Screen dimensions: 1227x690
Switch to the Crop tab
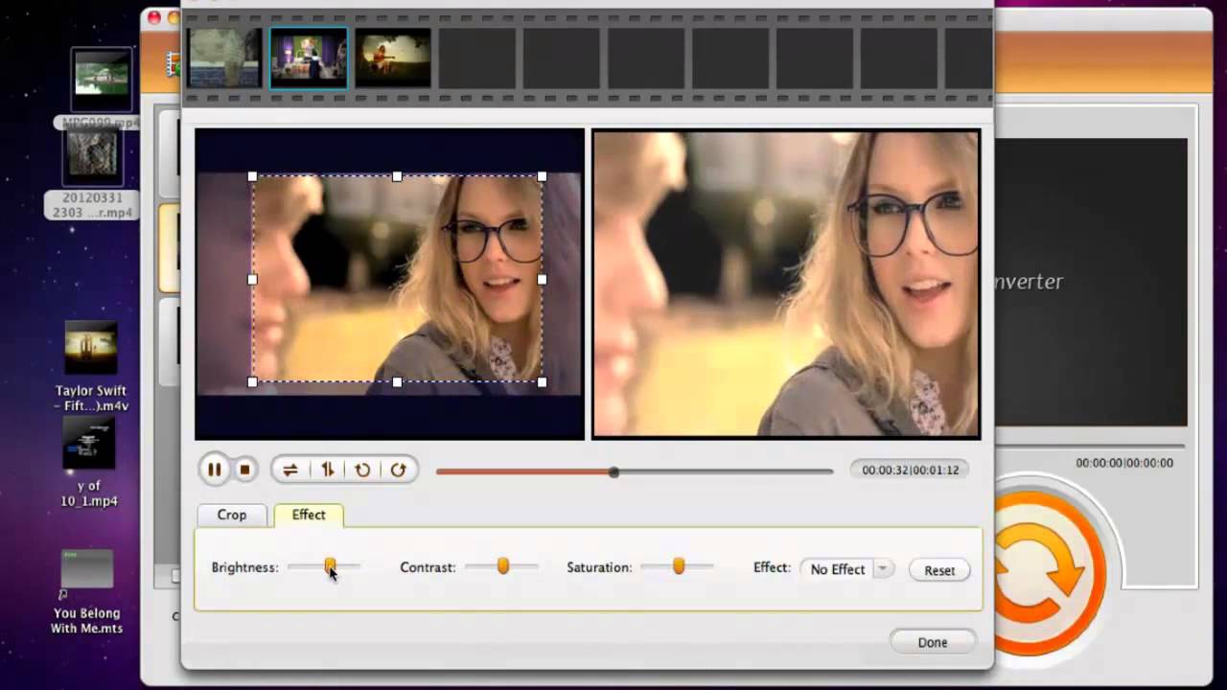click(x=232, y=515)
